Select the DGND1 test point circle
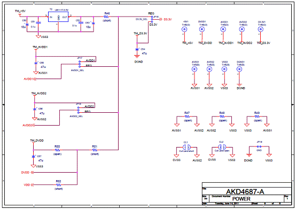This screenshot has height=209, width=296. (239, 69)
